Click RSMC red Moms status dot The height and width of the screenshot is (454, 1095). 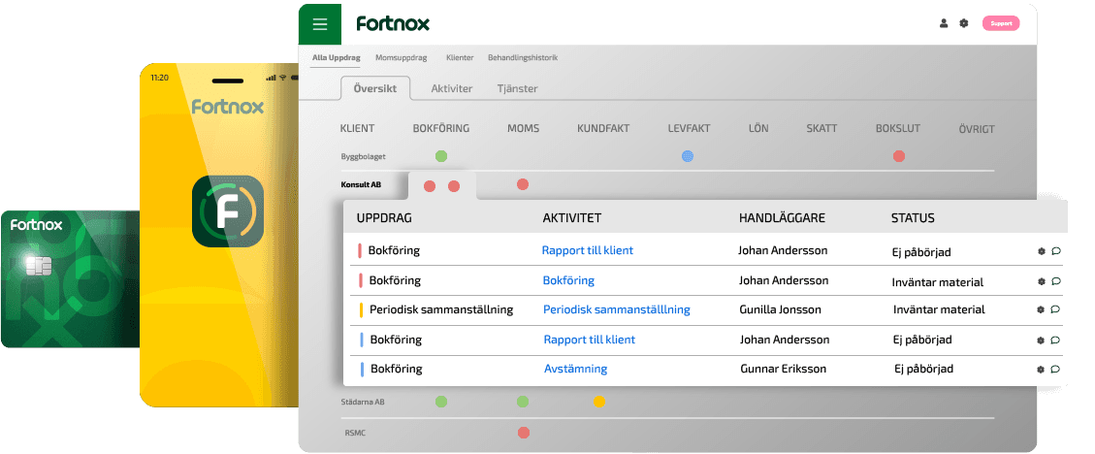tap(523, 433)
